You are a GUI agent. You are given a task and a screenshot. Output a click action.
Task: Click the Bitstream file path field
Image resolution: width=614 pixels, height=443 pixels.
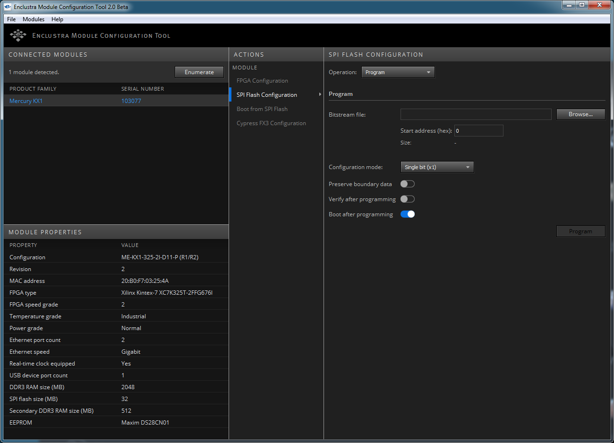coord(476,114)
